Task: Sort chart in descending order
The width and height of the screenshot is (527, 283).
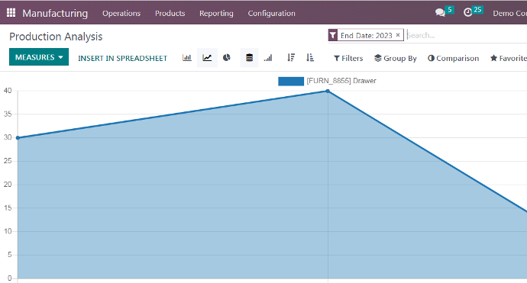Action: click(291, 58)
